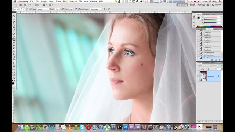235x132 pixels.
Task: Click the Background layer thumbnail
Action: 203,76
